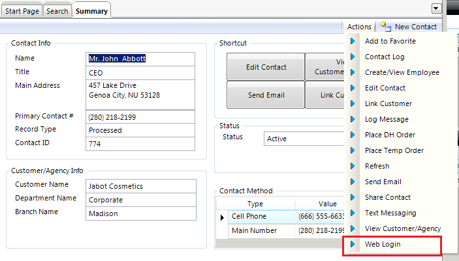Select the Summary tab
This screenshot has height=261, width=459.
coord(91,11)
